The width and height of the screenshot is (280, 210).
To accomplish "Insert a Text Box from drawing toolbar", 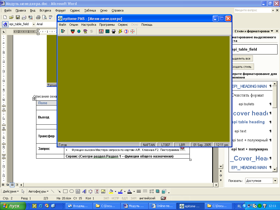I will (x=78, y=191).
